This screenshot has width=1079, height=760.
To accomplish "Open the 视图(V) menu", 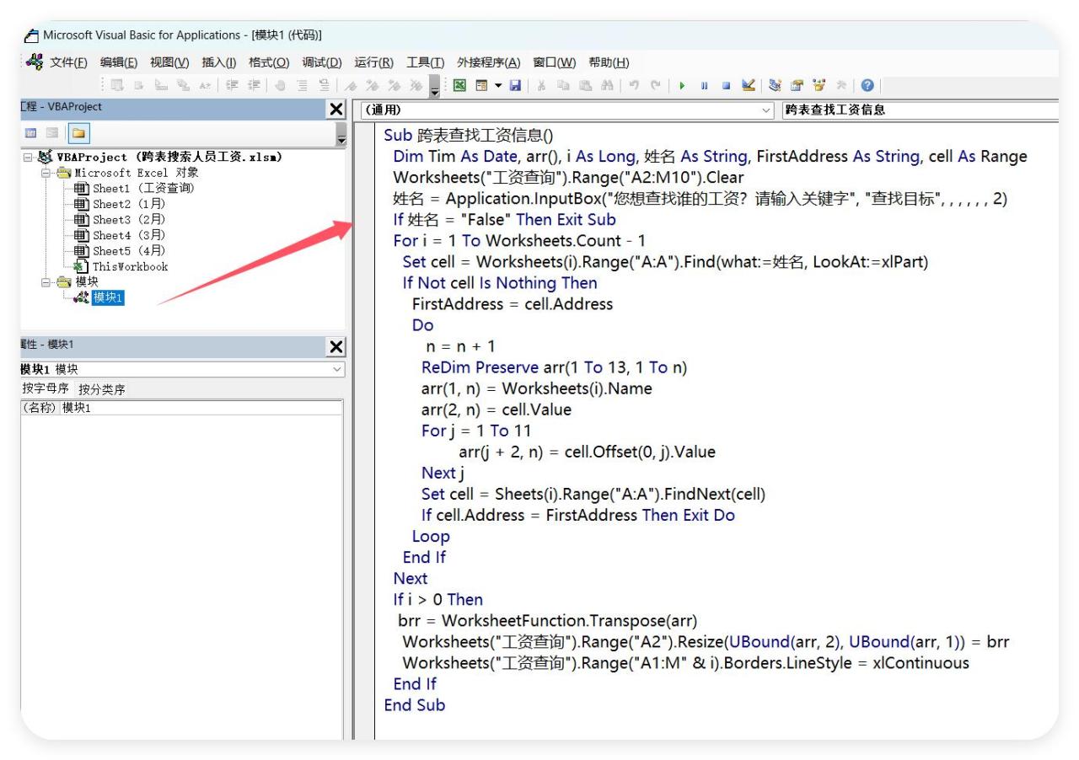I will [x=171, y=62].
